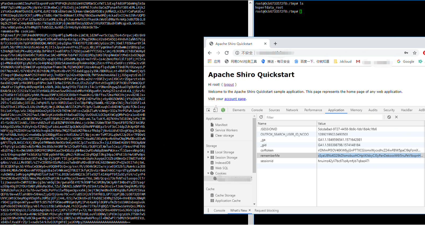
Task: Select the Application tab
Action: [336, 110]
